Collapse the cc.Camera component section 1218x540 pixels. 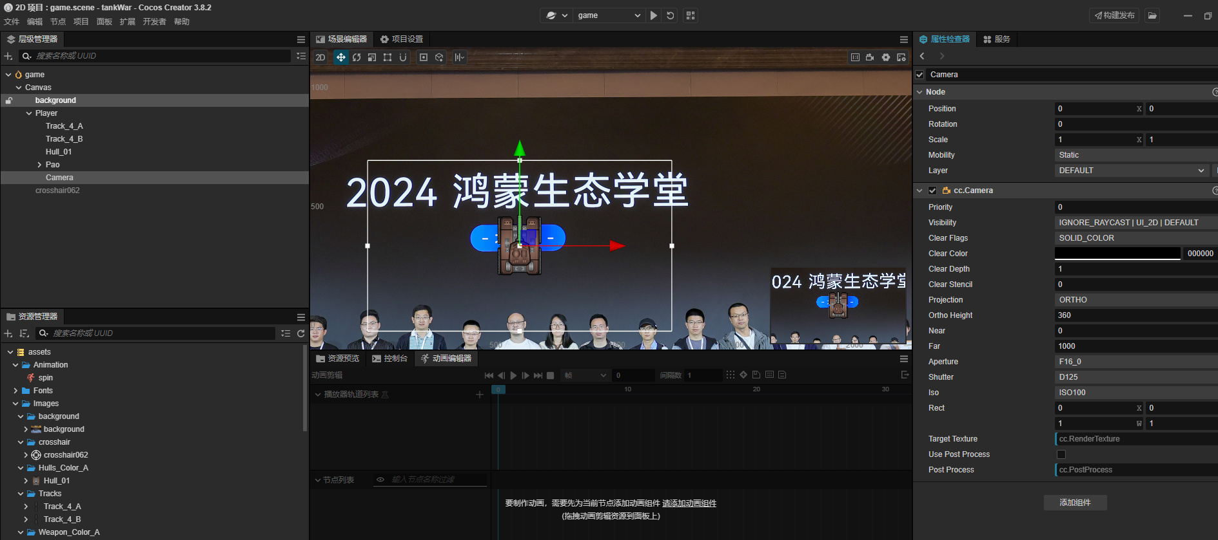[920, 191]
